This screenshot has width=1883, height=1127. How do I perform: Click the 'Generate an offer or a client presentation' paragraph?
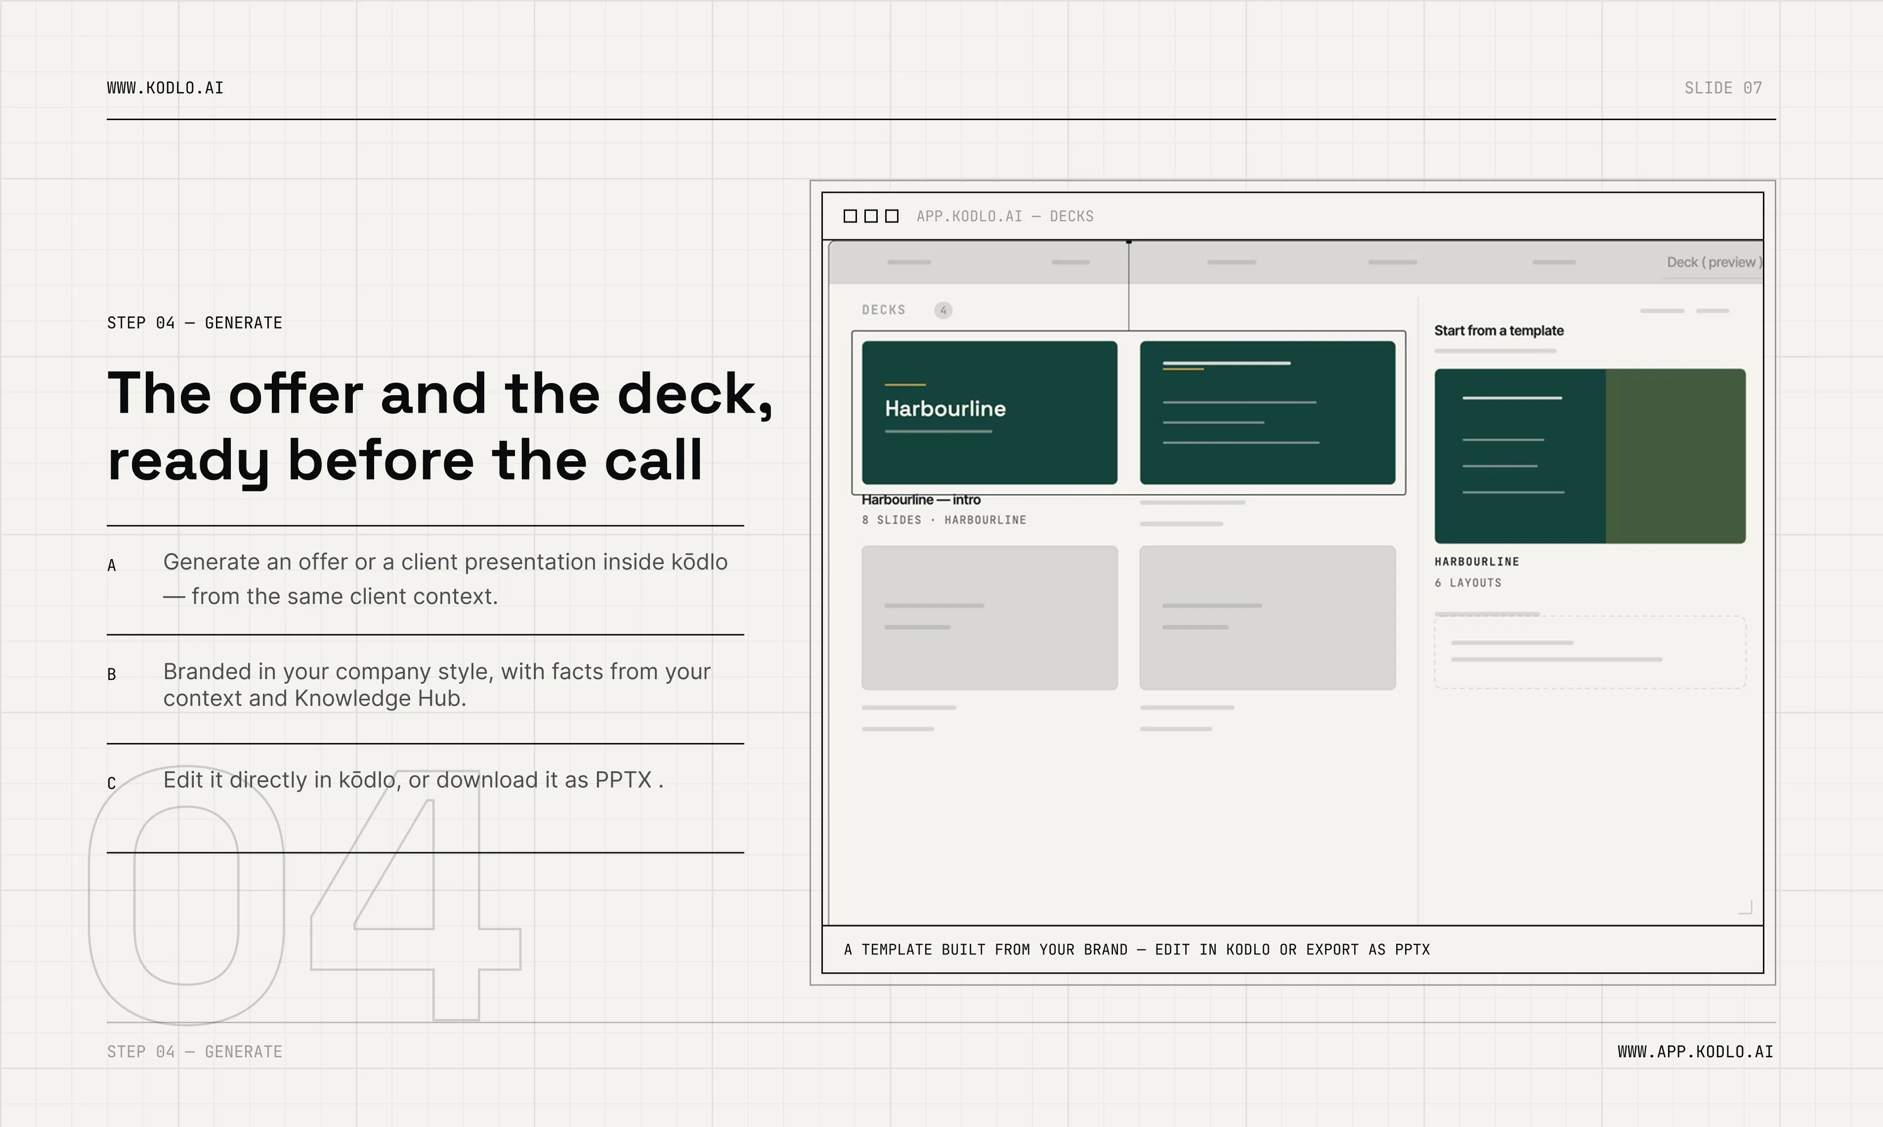445,579
